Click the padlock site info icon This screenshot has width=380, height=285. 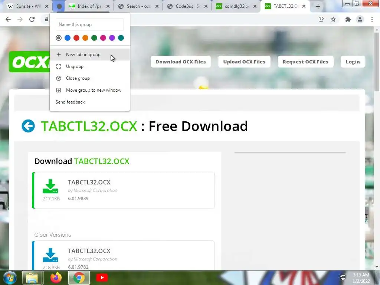(46, 19)
